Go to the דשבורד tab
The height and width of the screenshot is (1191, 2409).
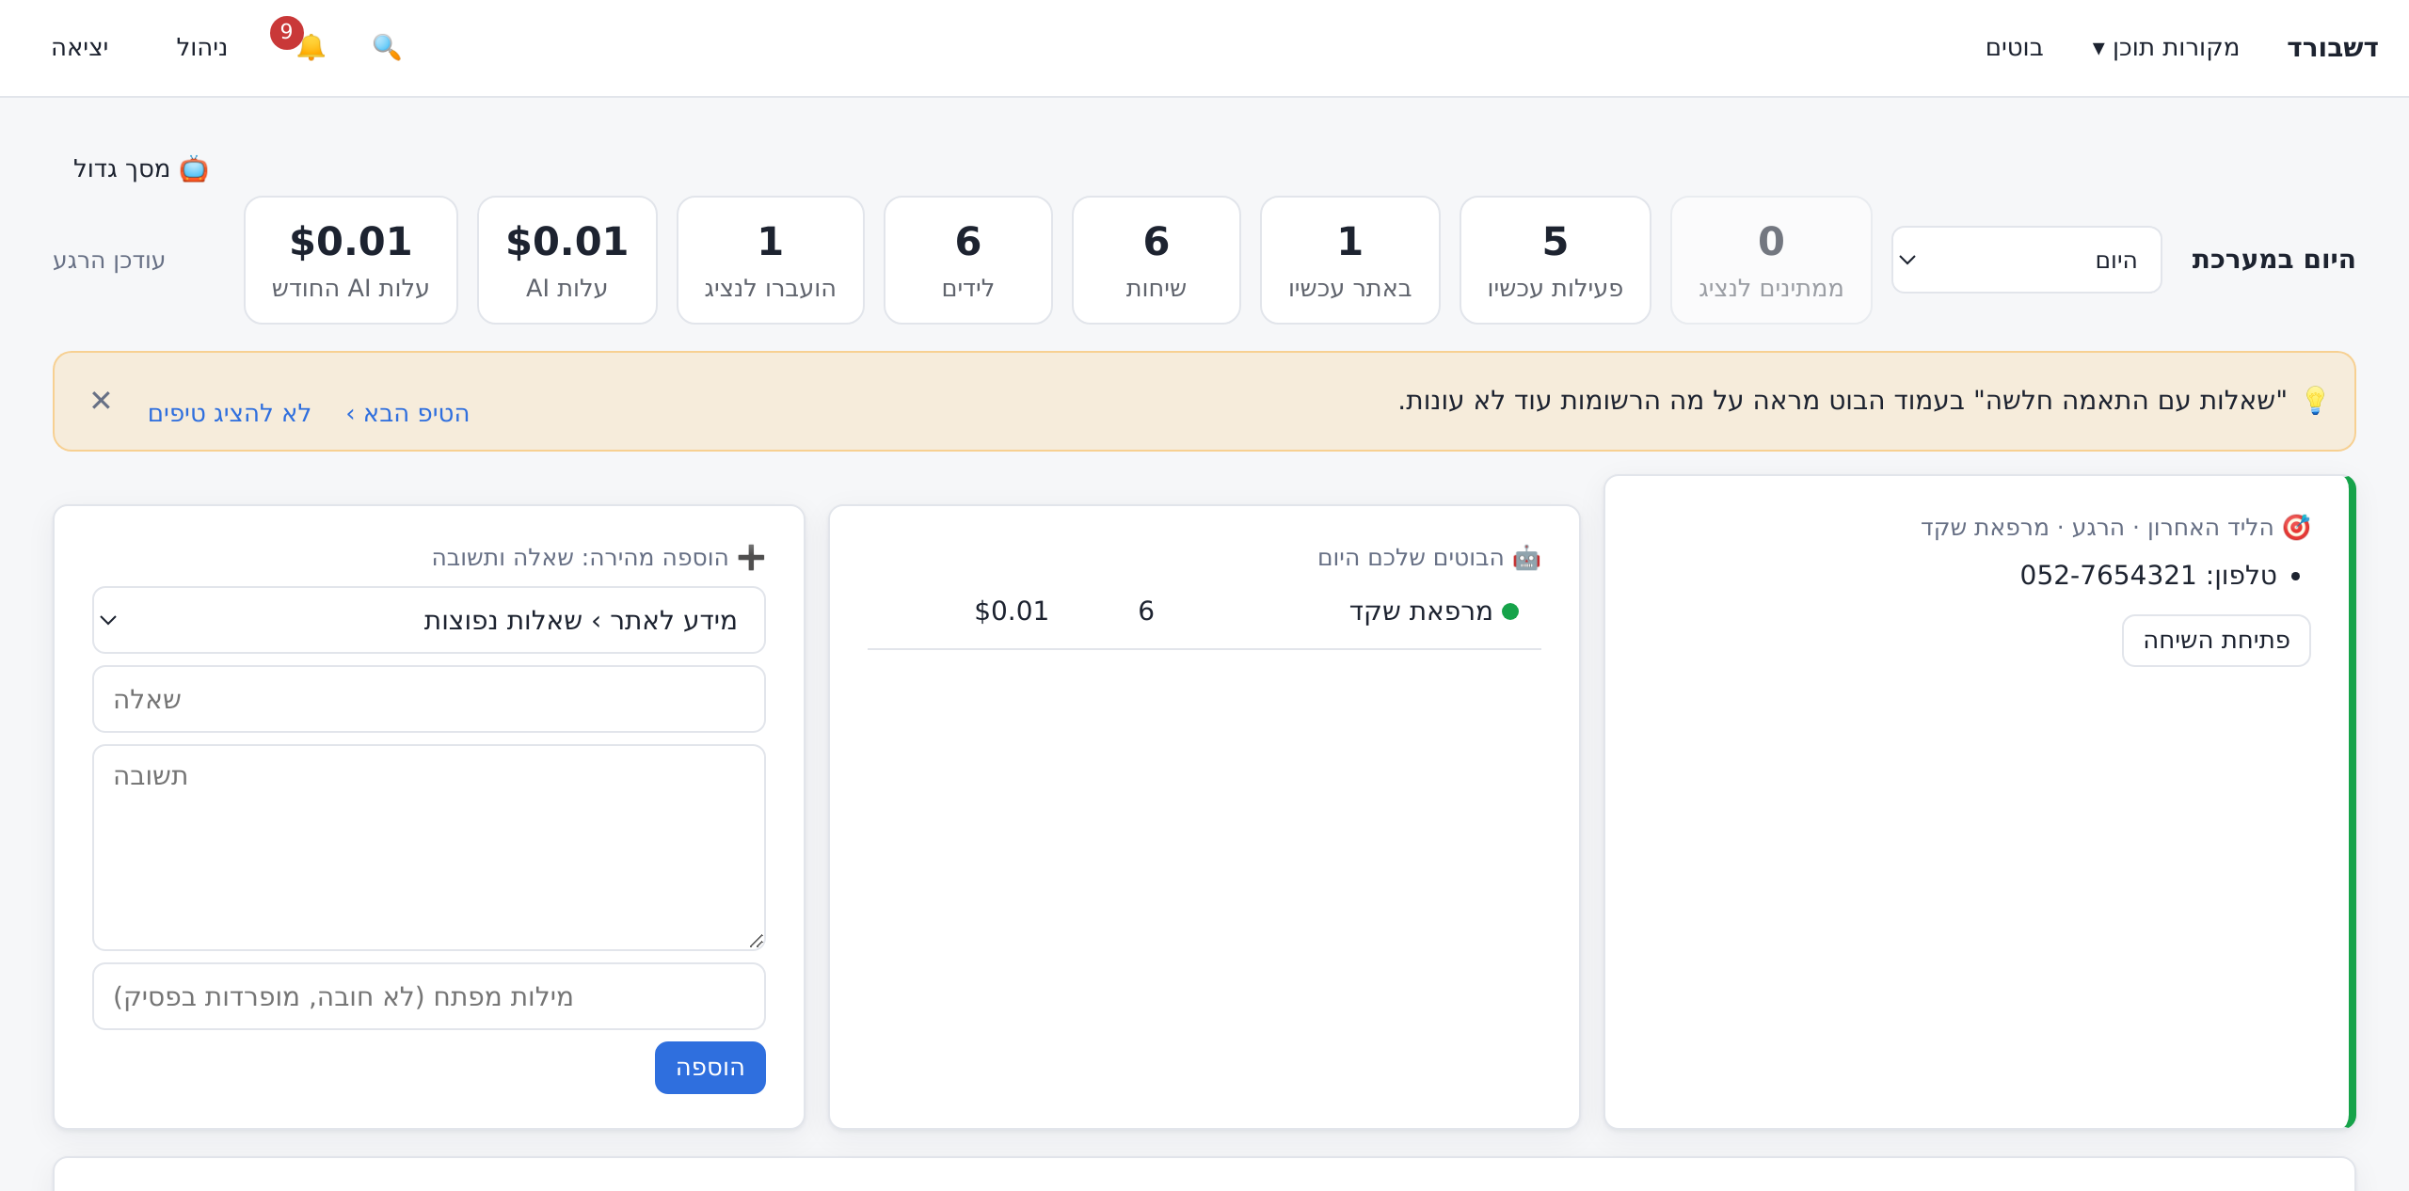click(x=2332, y=48)
